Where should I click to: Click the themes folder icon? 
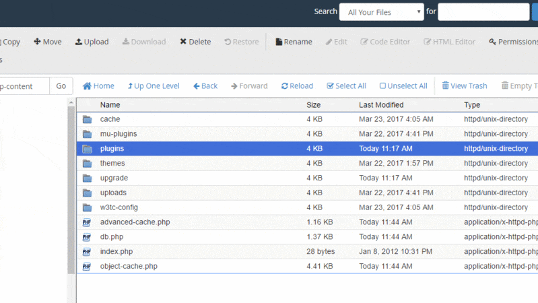point(87,164)
